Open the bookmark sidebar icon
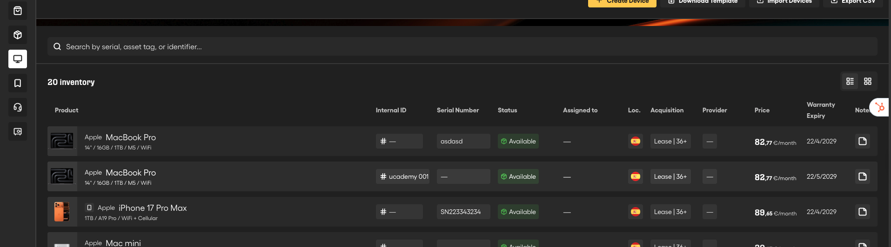 (x=18, y=83)
